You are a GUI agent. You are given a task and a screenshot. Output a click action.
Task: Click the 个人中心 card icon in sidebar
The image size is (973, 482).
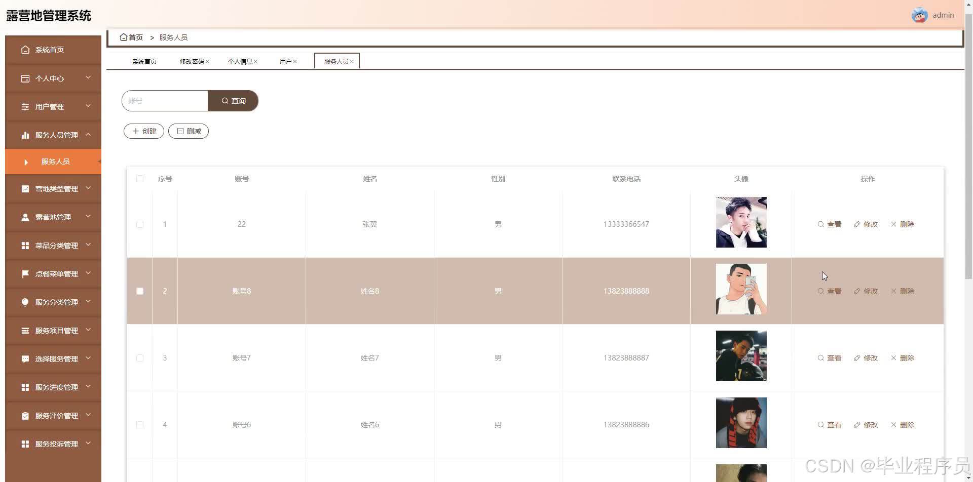[x=25, y=78]
